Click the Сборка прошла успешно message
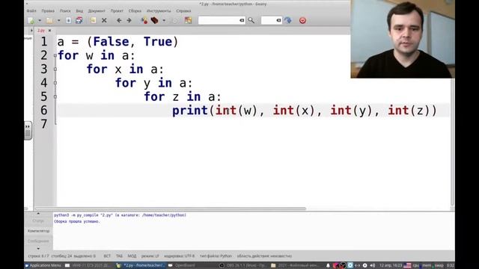This screenshot has width=479, height=269. pyautogui.click(x=77, y=221)
